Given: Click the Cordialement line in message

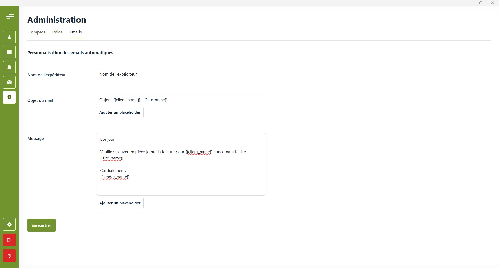Looking at the screenshot, I should (113, 171).
